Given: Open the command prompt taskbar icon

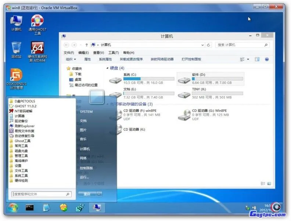Looking at the screenshot, I should [30, 208].
